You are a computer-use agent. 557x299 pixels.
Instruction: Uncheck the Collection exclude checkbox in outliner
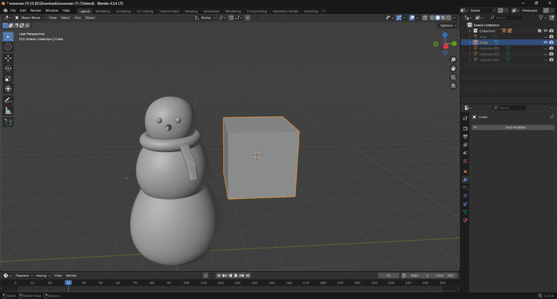540,31
